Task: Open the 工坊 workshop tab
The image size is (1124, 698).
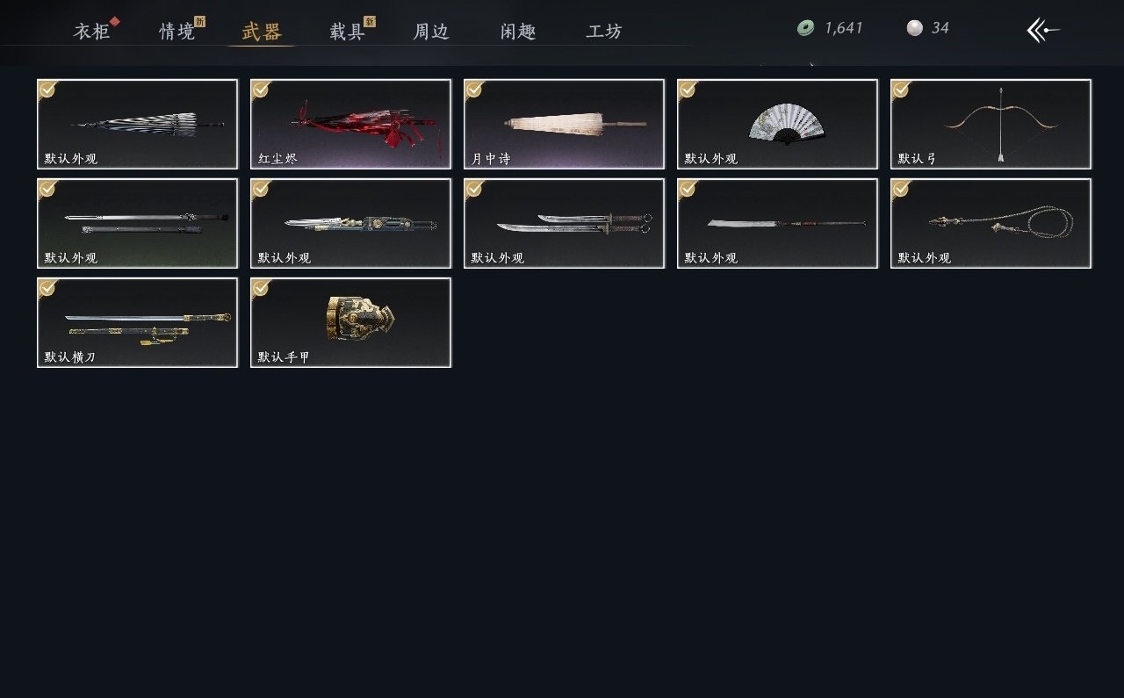Action: point(604,32)
